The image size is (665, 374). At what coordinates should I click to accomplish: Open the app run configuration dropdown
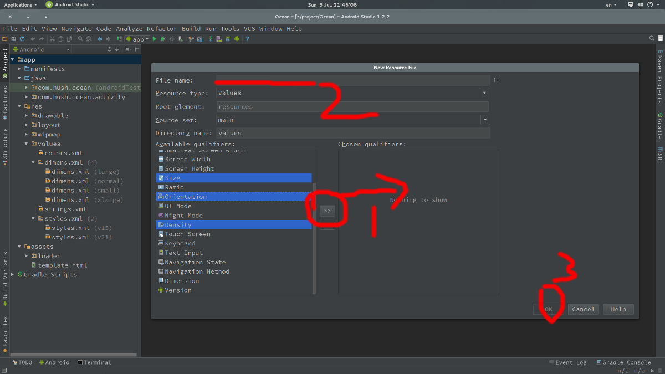point(137,39)
